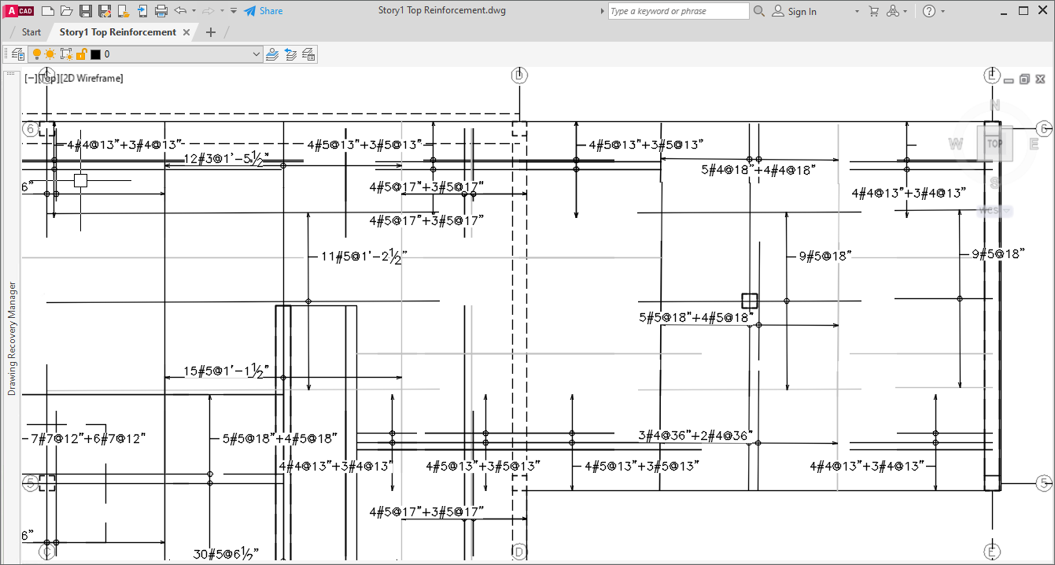Click layer 0 black color swatch
This screenshot has width=1055, height=565.
pos(95,54)
